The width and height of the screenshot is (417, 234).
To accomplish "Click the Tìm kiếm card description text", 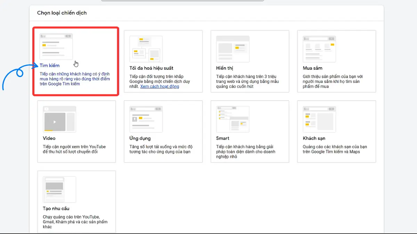I will [74, 79].
